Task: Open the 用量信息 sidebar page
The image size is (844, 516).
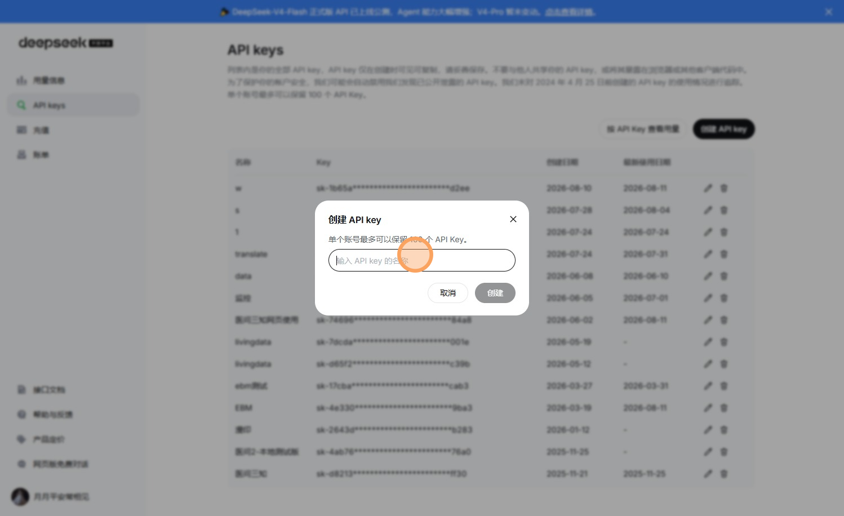Action: coord(73,81)
